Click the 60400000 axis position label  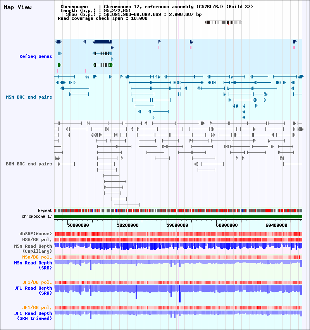pos(276,225)
